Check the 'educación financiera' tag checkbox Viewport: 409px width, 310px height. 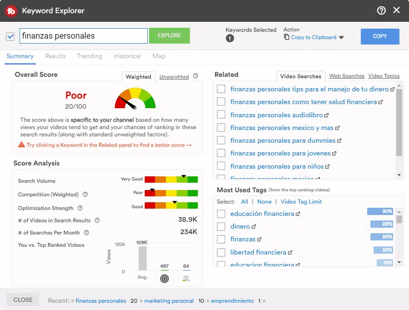click(221, 214)
